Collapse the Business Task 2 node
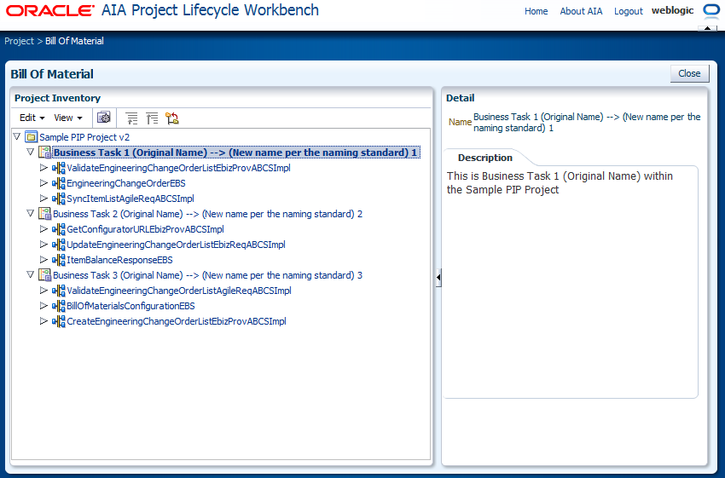The image size is (725, 478). [x=30, y=213]
